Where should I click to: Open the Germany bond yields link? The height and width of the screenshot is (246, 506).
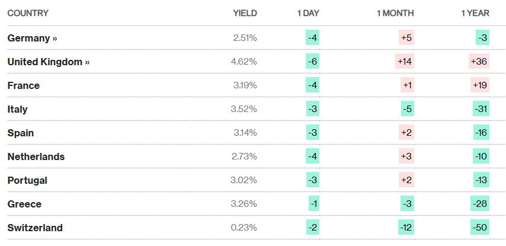click(33, 38)
